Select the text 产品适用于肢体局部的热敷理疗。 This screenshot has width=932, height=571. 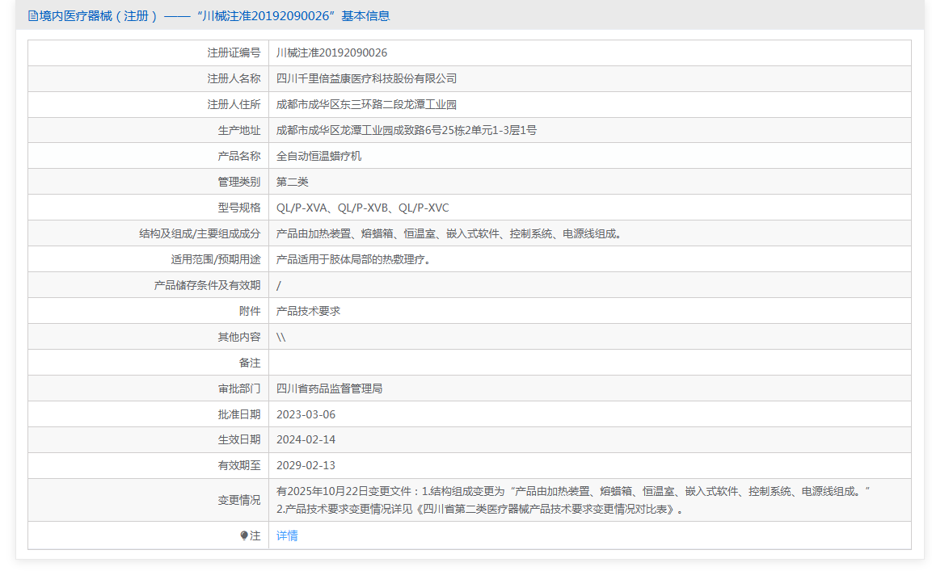tap(354, 259)
